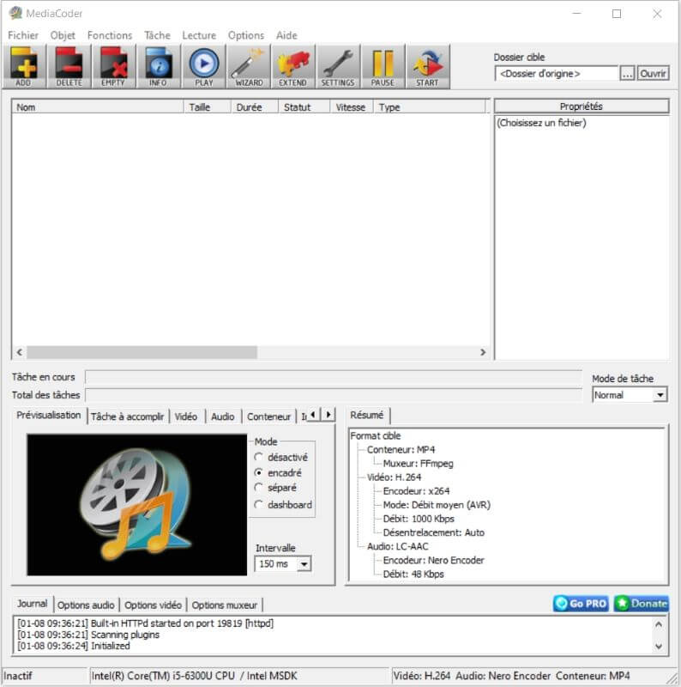Click the journal scroll up arrow

pos(659,624)
